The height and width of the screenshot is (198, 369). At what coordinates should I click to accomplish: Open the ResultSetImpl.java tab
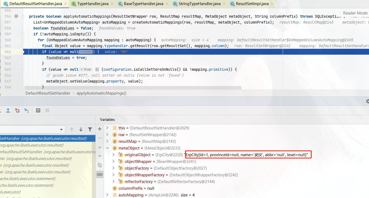(x=252, y=4)
